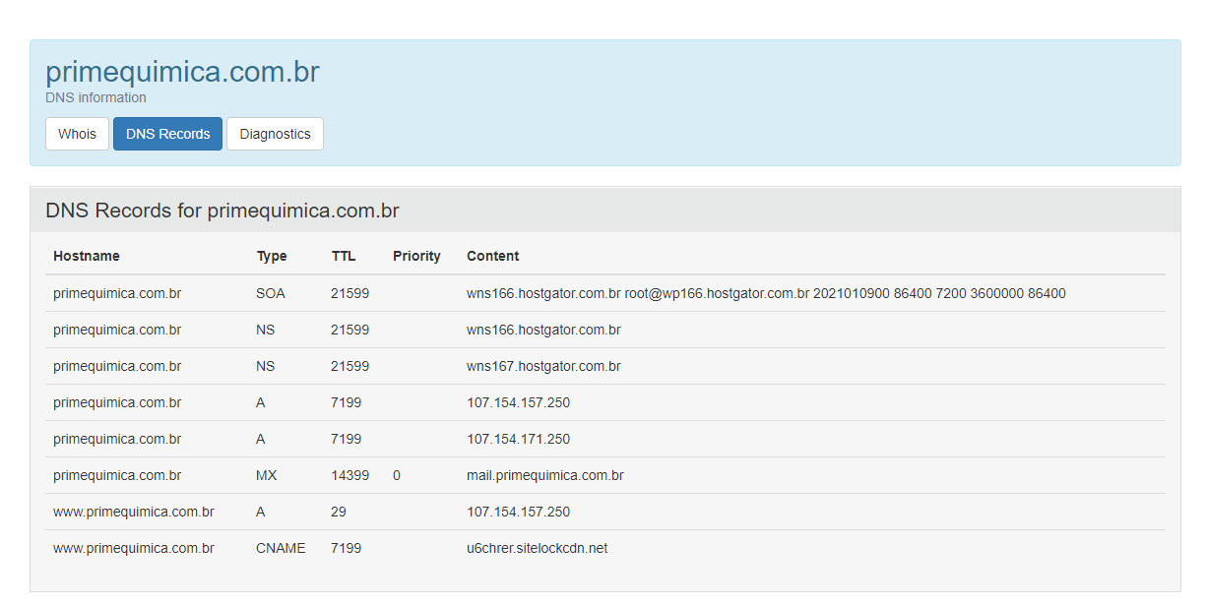
Task: Click the CNAME row TTL 7199
Action: pos(346,548)
